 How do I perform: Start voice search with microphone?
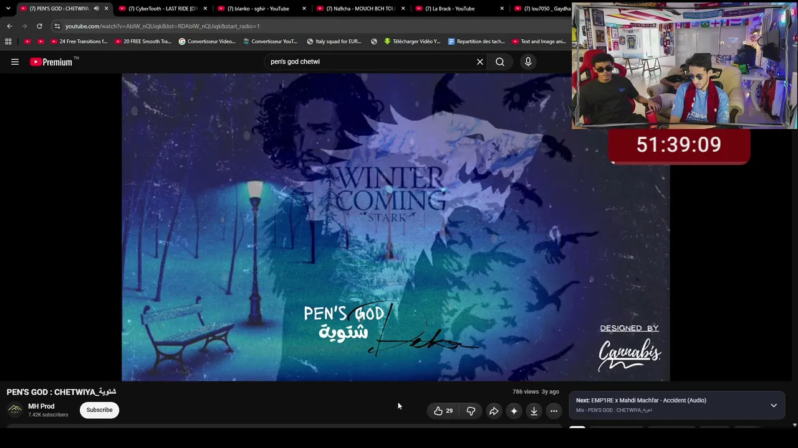(528, 62)
